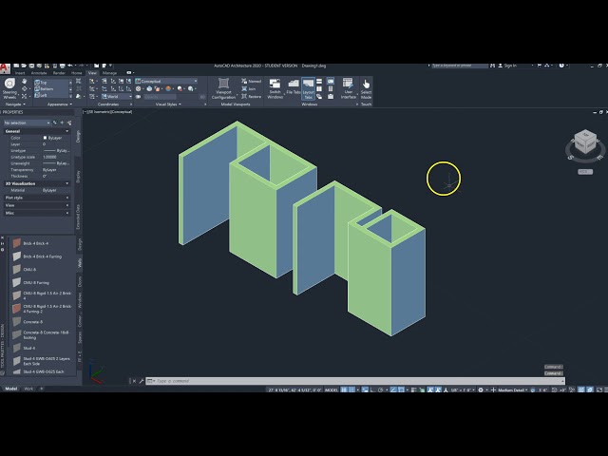This screenshot has height=456, width=608.
Task: Switch to the Work layout tab
Action: point(28,389)
